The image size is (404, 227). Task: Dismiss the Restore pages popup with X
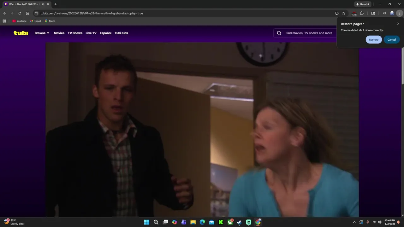(398, 24)
